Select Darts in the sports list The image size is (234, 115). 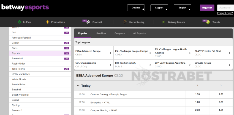tap(40, 48)
